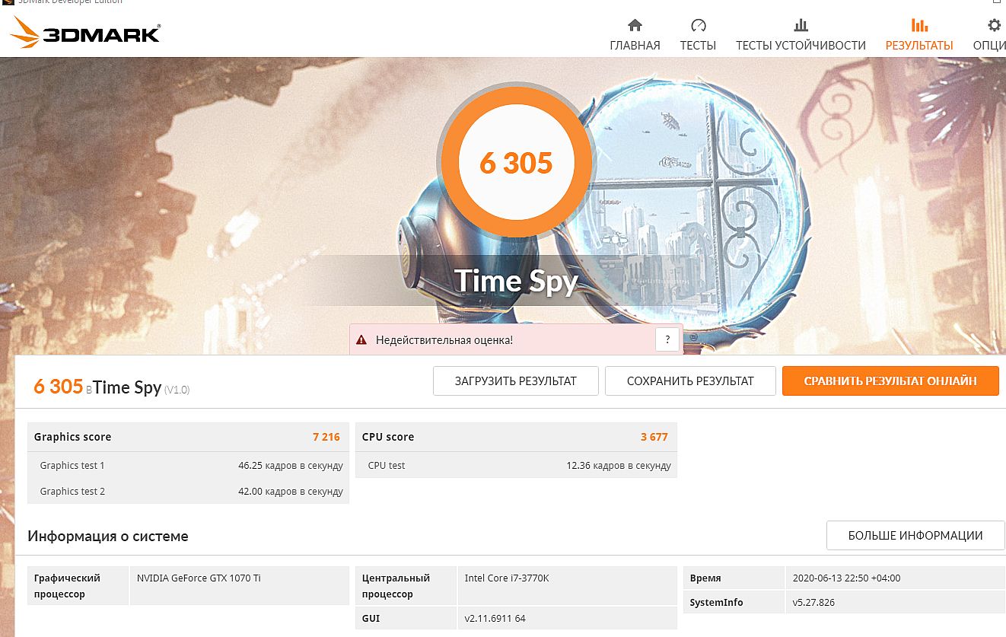Click БОЛЬШЕ ИНФОРМАЦИИ button
The width and height of the screenshot is (1006, 637).
(915, 536)
